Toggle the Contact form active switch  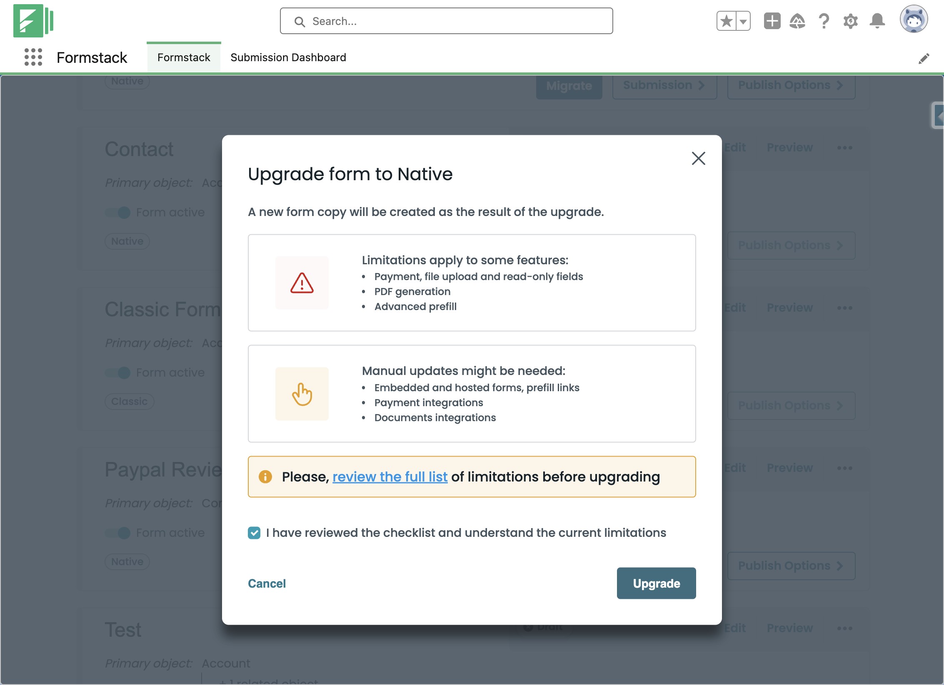(118, 213)
